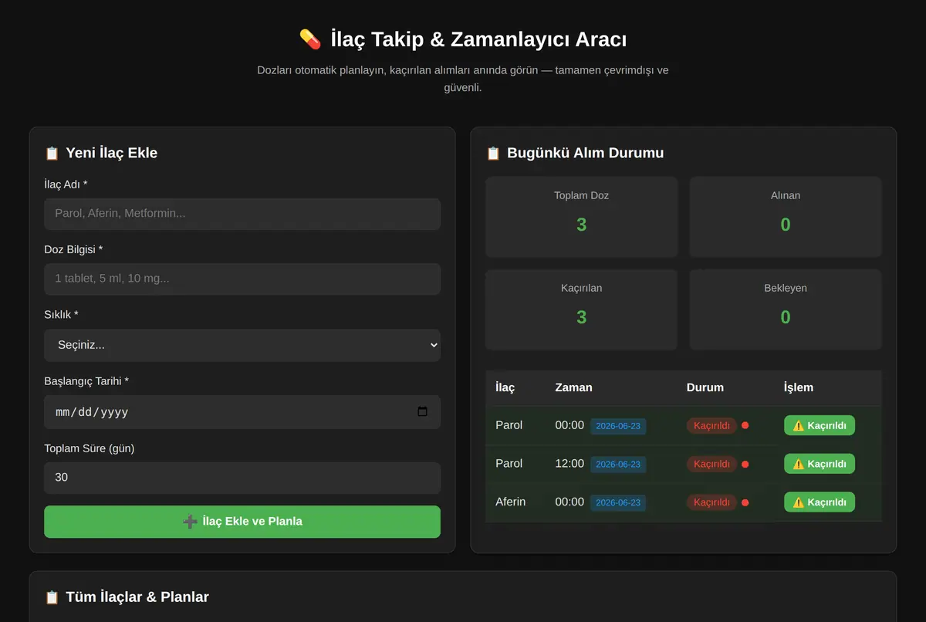Click the 2026-06-23 date tag for Parol 12:00

pos(618,465)
